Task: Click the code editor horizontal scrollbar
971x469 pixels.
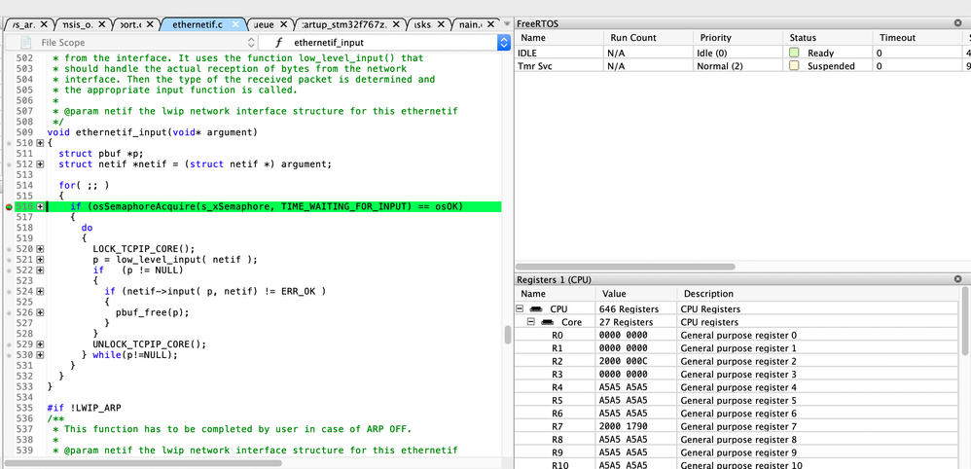Action: click(143, 463)
